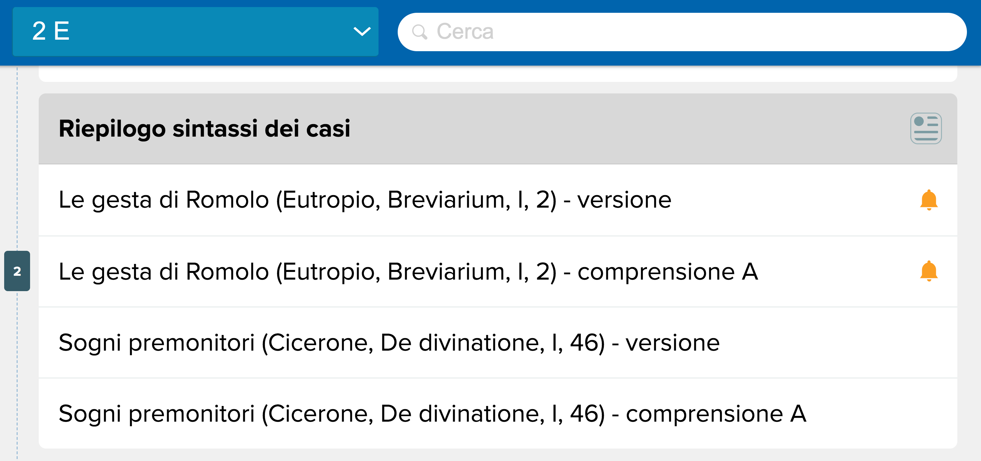Click the Riepilogo sintassi dei casi title
Screen dimensions: 981x461
click(x=204, y=129)
